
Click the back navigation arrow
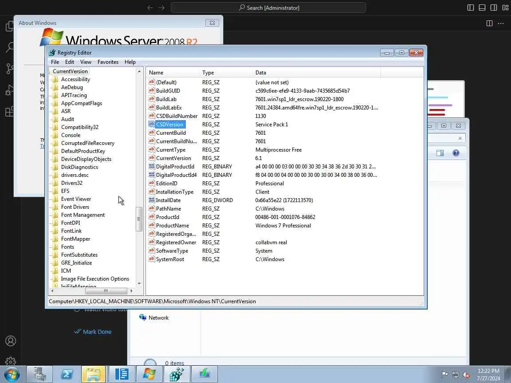pos(150,8)
